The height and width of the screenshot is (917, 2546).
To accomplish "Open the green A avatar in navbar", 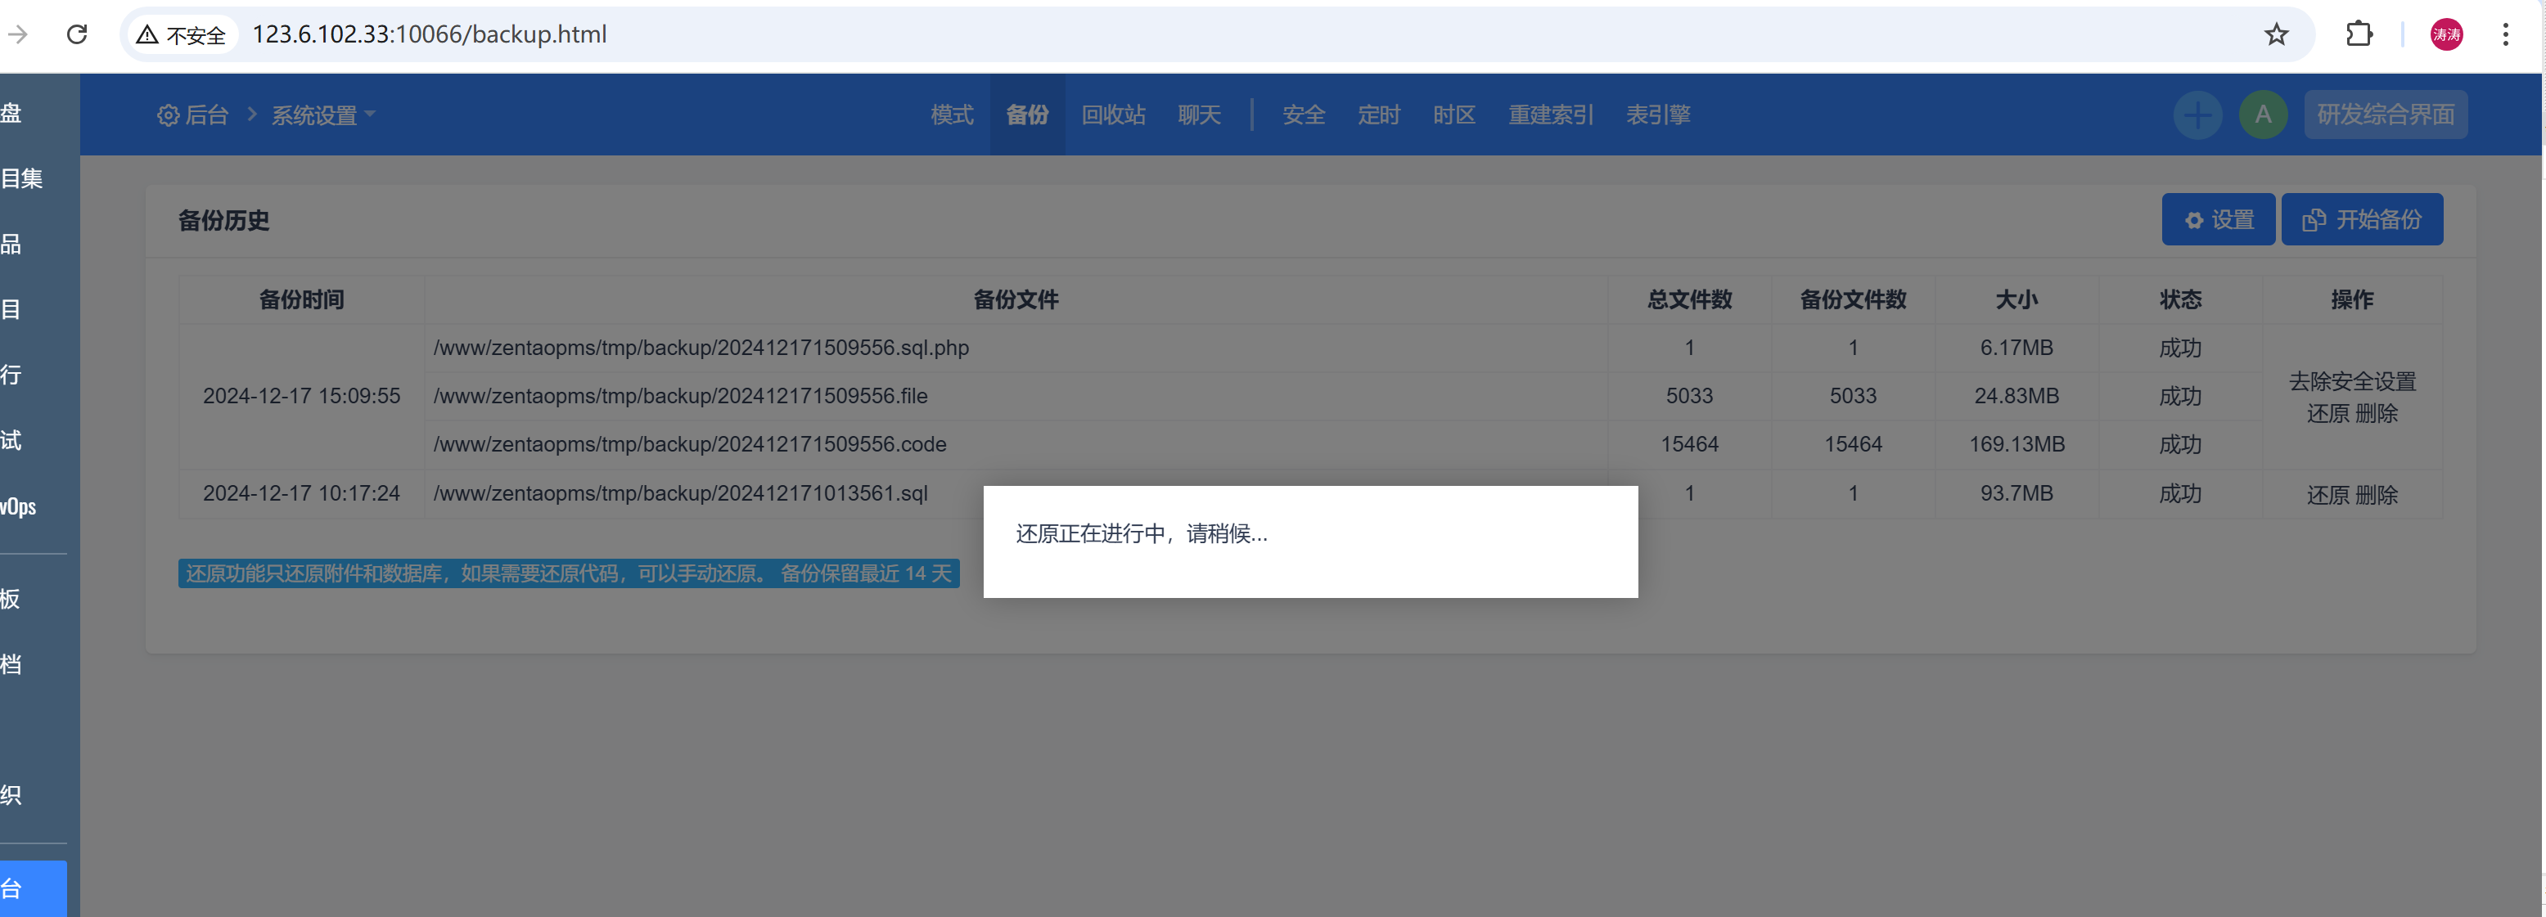I will (x=2264, y=115).
